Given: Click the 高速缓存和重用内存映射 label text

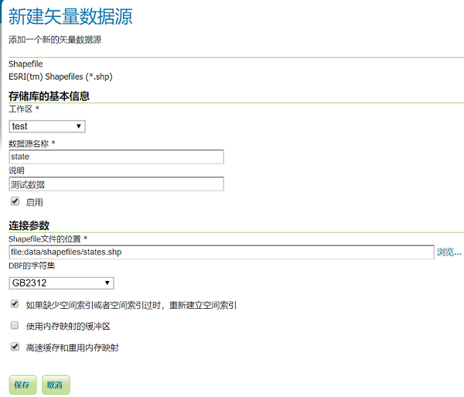Looking at the screenshot, I should 72,348.
